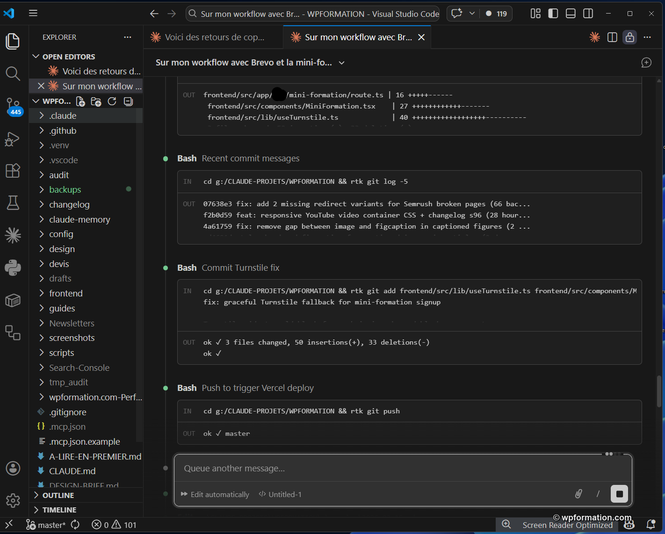Open the notifications bell in status bar

click(x=651, y=525)
